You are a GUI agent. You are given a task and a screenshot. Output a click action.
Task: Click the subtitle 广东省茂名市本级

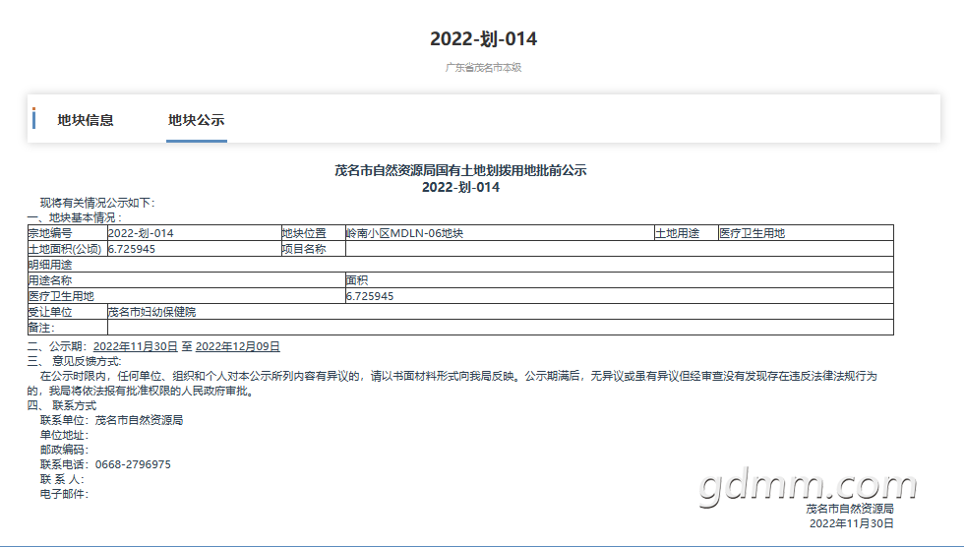pyautogui.click(x=483, y=68)
